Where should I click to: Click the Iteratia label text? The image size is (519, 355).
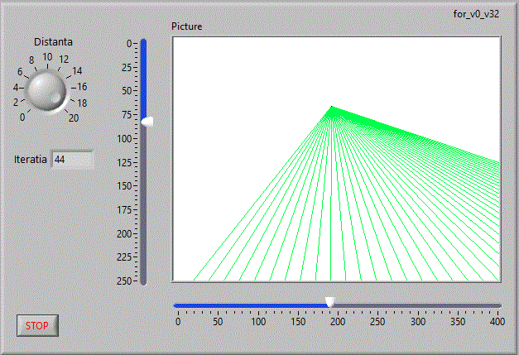pos(30,159)
